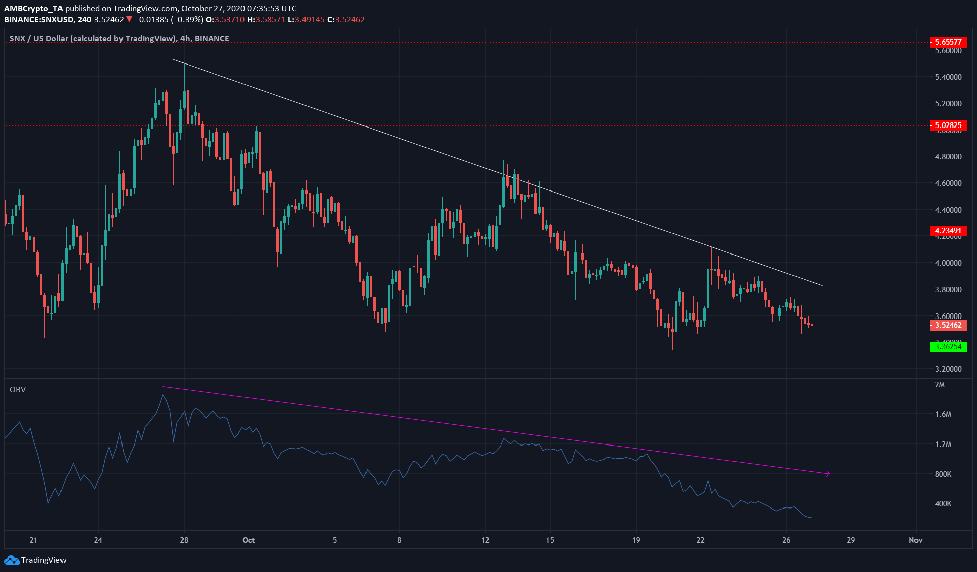
Task: Click the OBV indicator label
Action: [x=18, y=389]
